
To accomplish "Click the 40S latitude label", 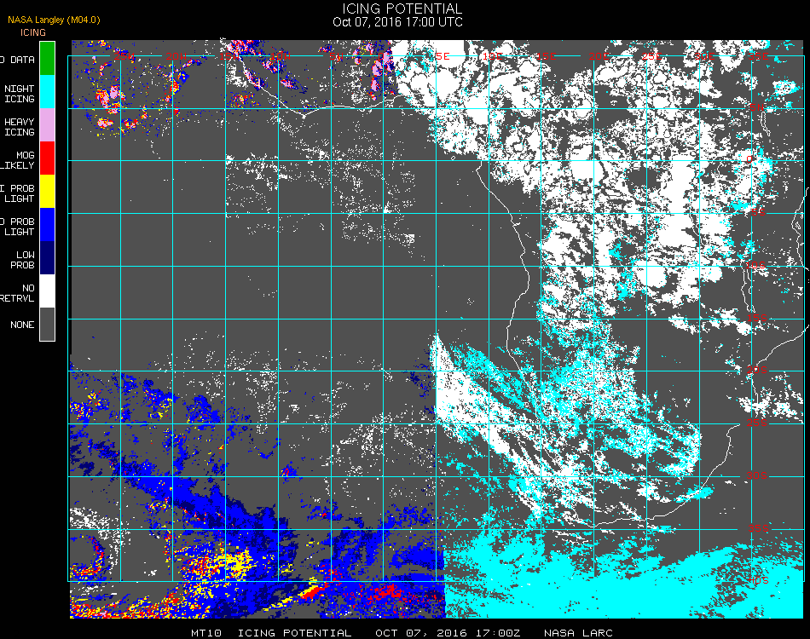I will (758, 580).
